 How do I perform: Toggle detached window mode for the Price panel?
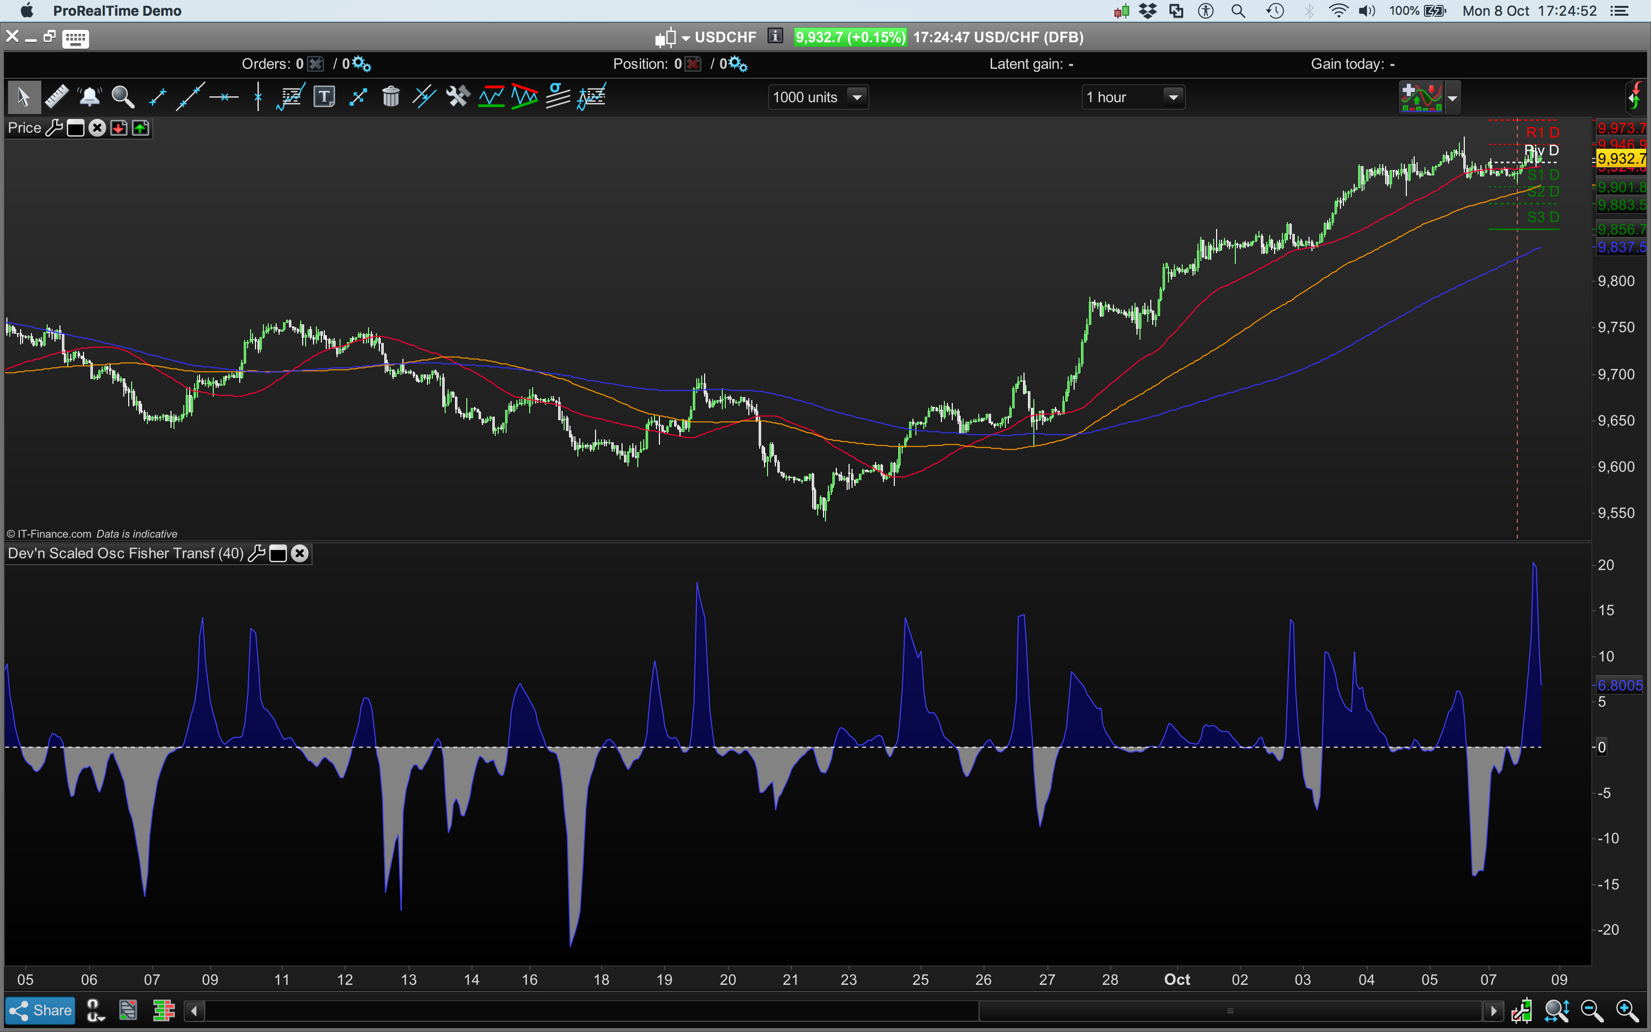point(76,128)
